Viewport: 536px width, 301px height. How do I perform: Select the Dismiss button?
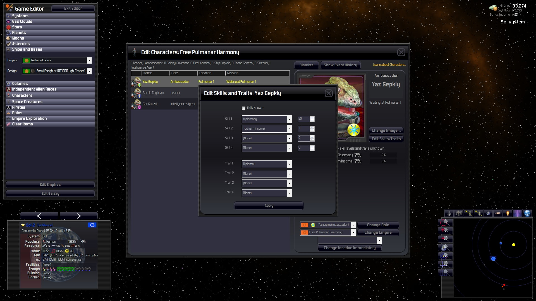click(x=306, y=65)
